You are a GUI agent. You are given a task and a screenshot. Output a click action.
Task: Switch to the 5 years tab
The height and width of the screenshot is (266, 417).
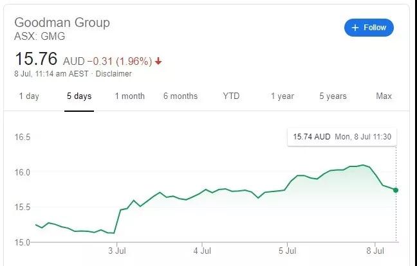coord(333,96)
